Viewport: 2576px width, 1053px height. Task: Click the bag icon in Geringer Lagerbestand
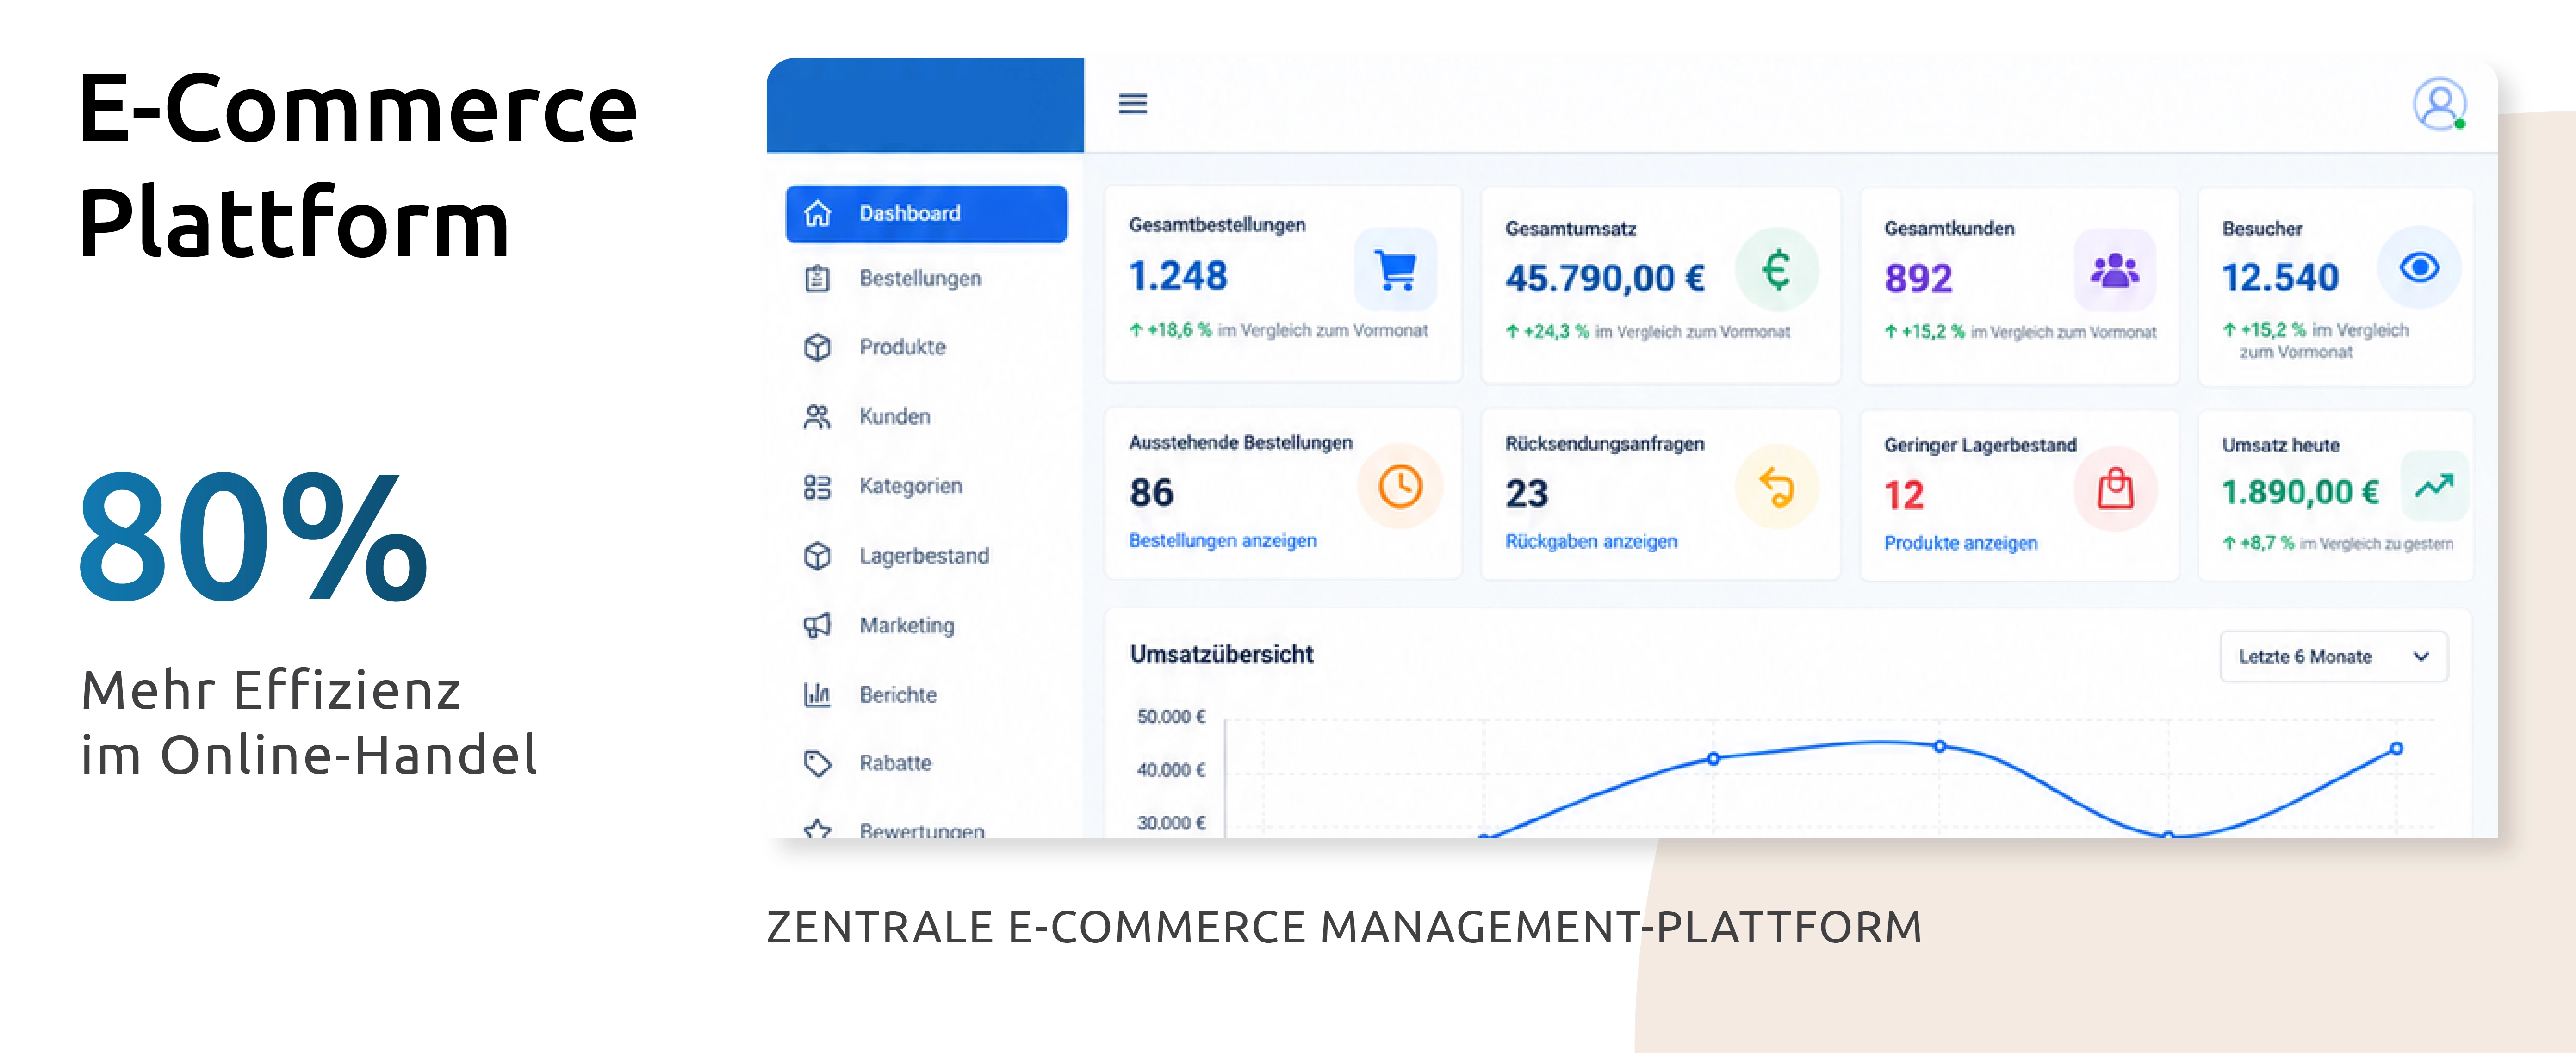point(2115,489)
